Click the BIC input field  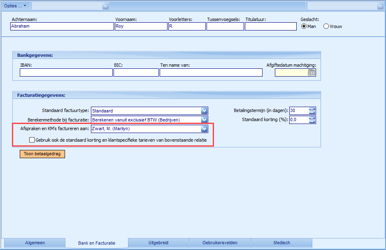pos(136,73)
